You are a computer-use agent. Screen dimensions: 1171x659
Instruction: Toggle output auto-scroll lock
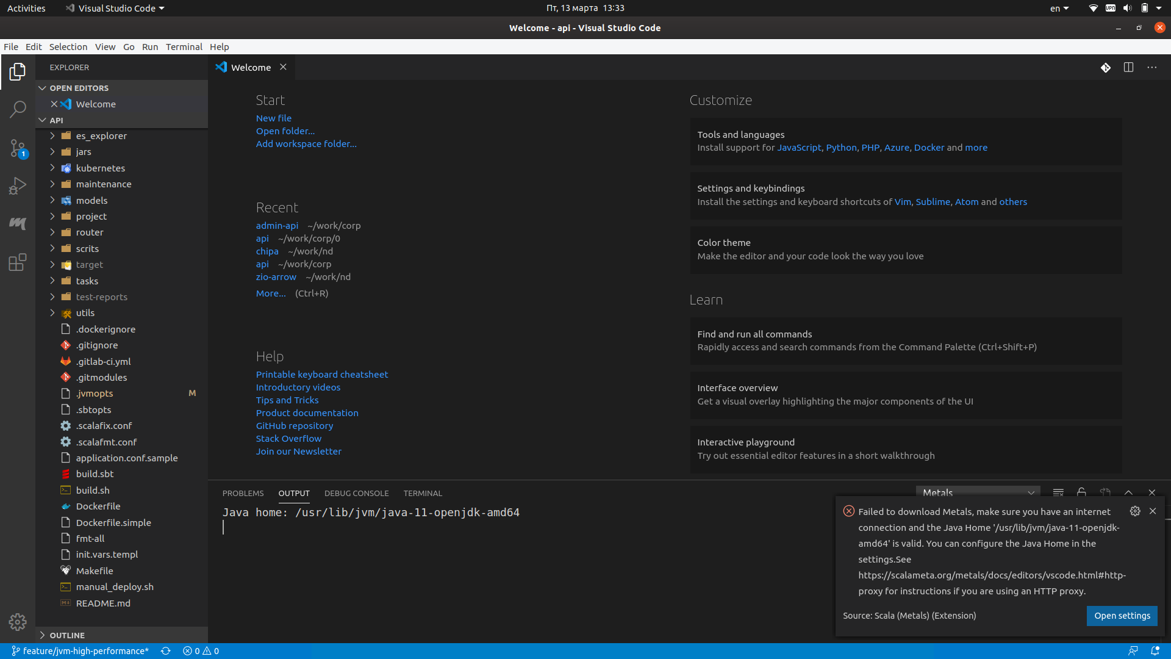pyautogui.click(x=1081, y=492)
